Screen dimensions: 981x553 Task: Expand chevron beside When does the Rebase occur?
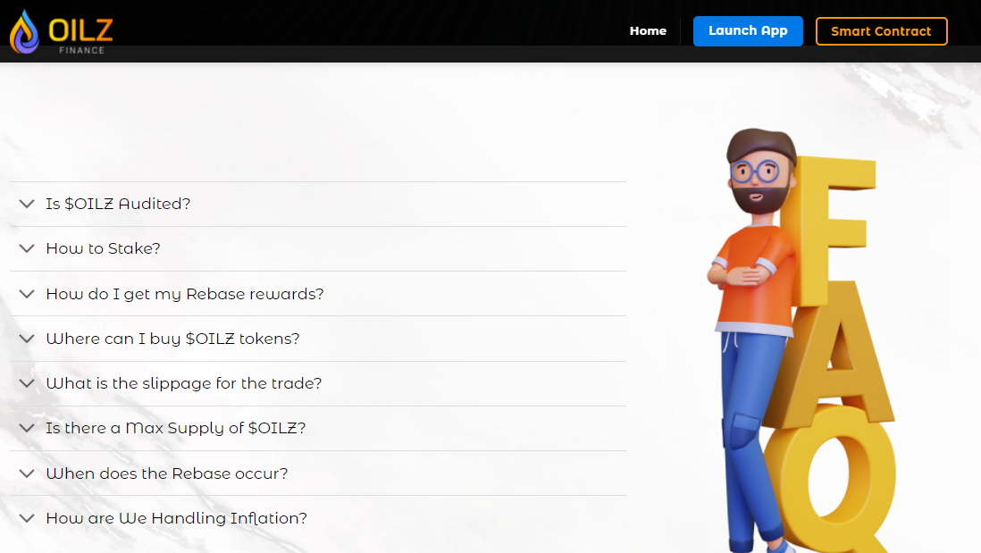[26, 473]
